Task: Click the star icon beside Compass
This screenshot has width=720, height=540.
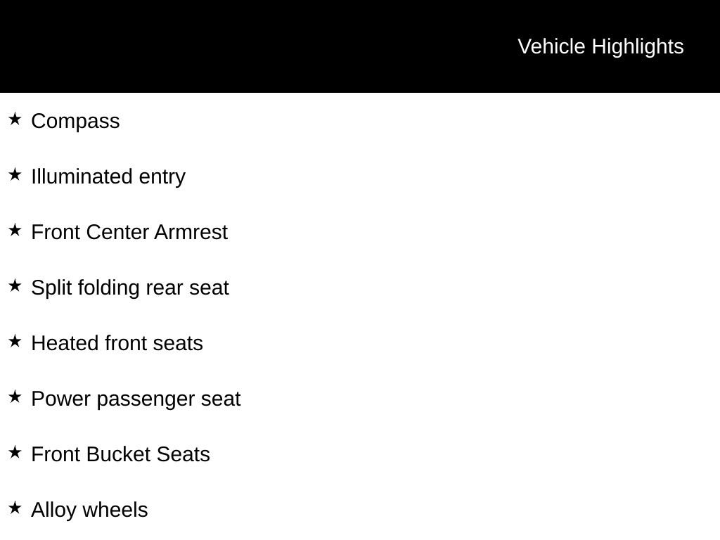Action: pos(15,119)
